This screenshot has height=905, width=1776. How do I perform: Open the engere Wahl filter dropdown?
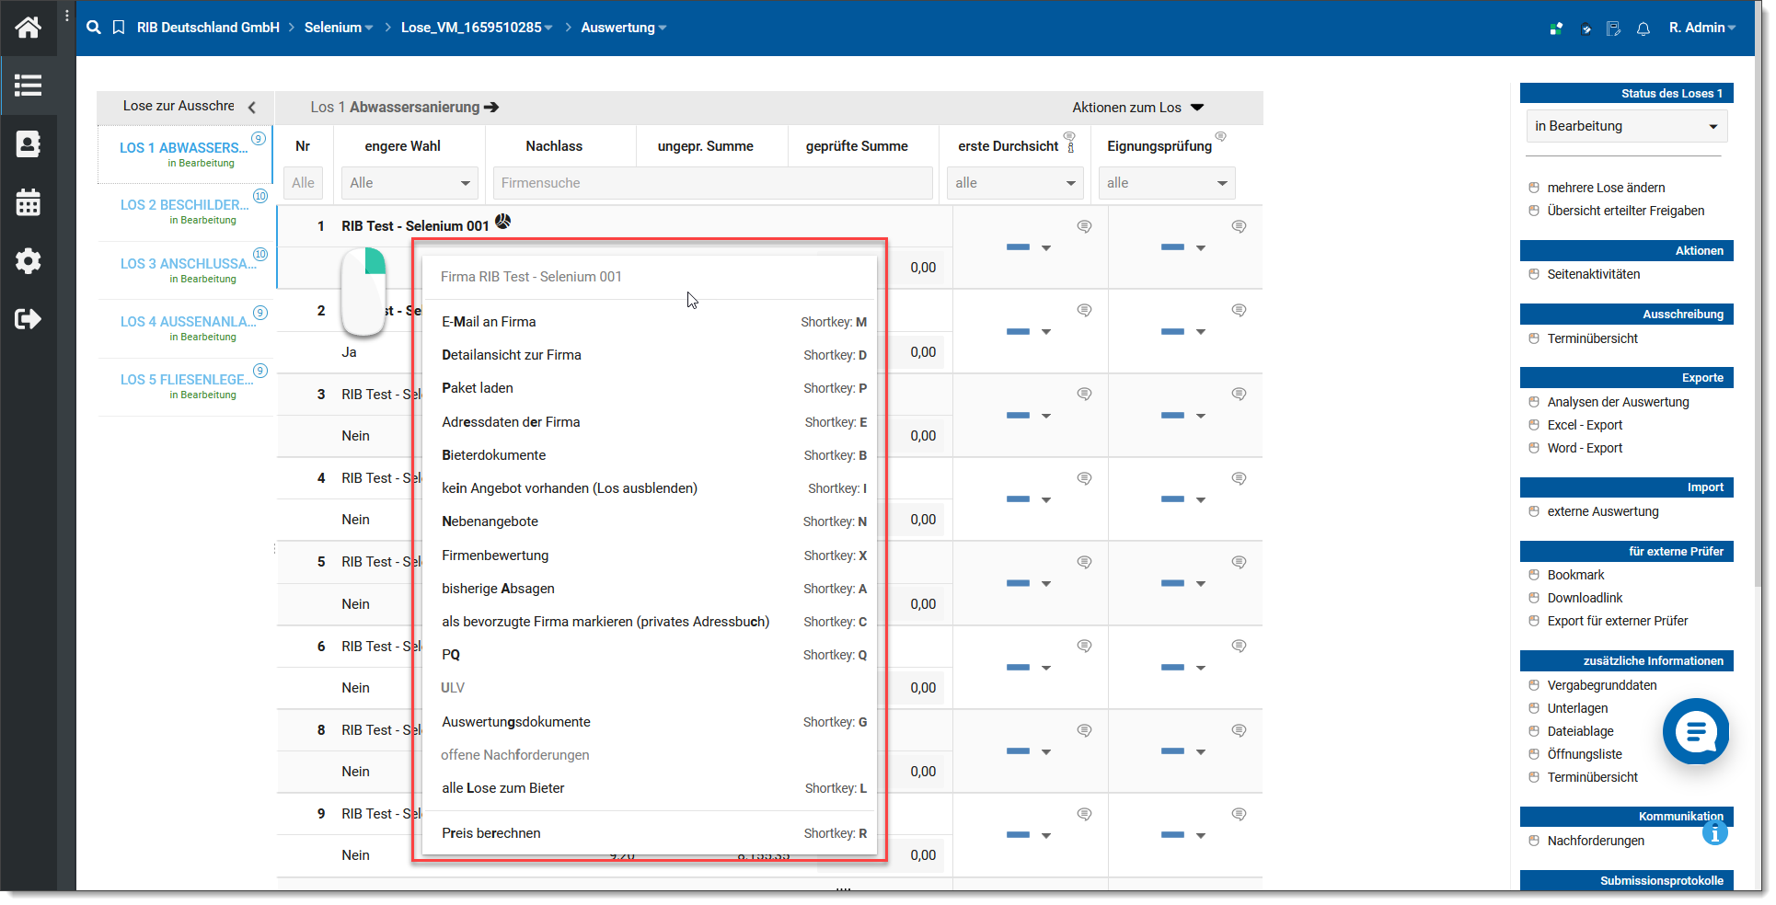409,183
